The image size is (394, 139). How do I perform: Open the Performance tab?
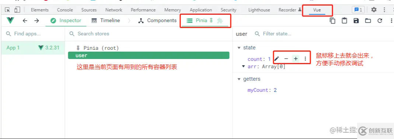[143, 10]
